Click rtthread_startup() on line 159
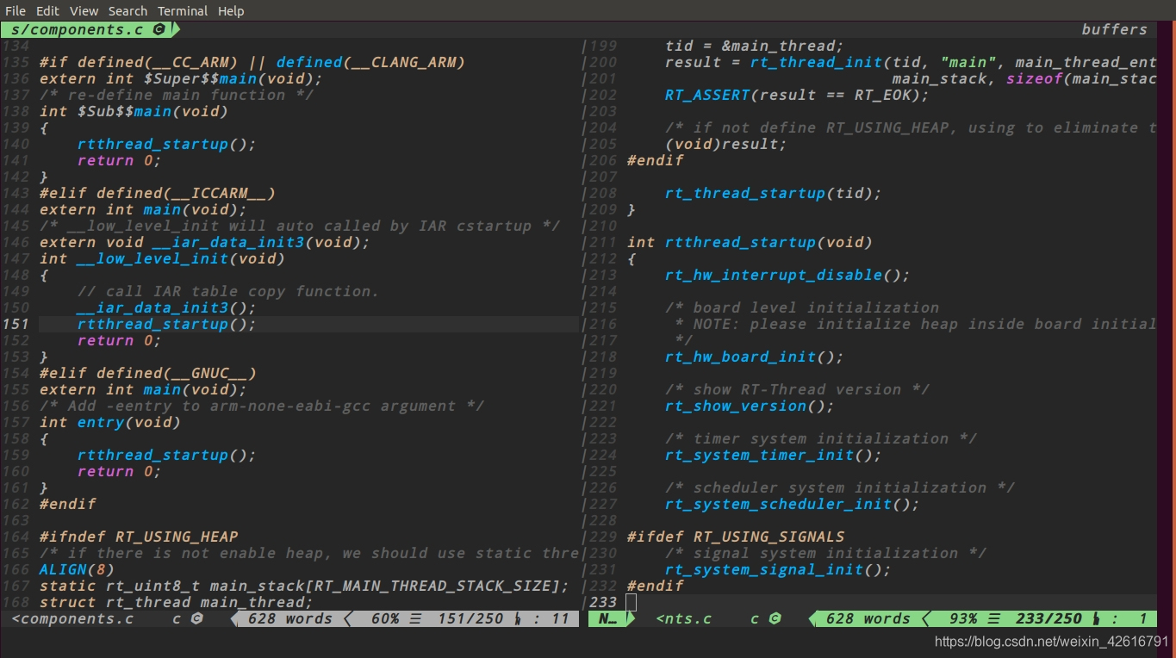 coord(166,456)
